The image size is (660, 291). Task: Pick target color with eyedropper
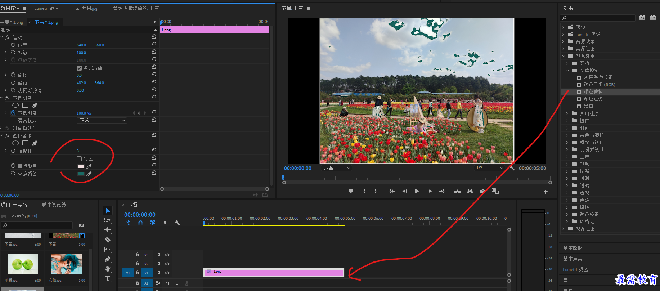click(x=89, y=166)
